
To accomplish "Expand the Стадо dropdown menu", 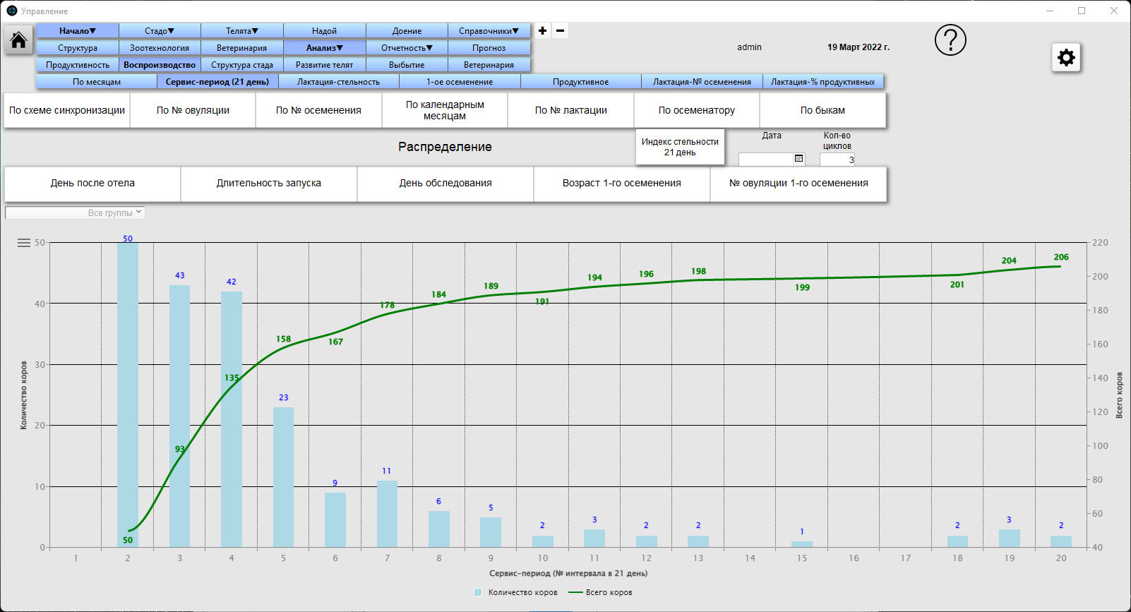I will (x=160, y=31).
